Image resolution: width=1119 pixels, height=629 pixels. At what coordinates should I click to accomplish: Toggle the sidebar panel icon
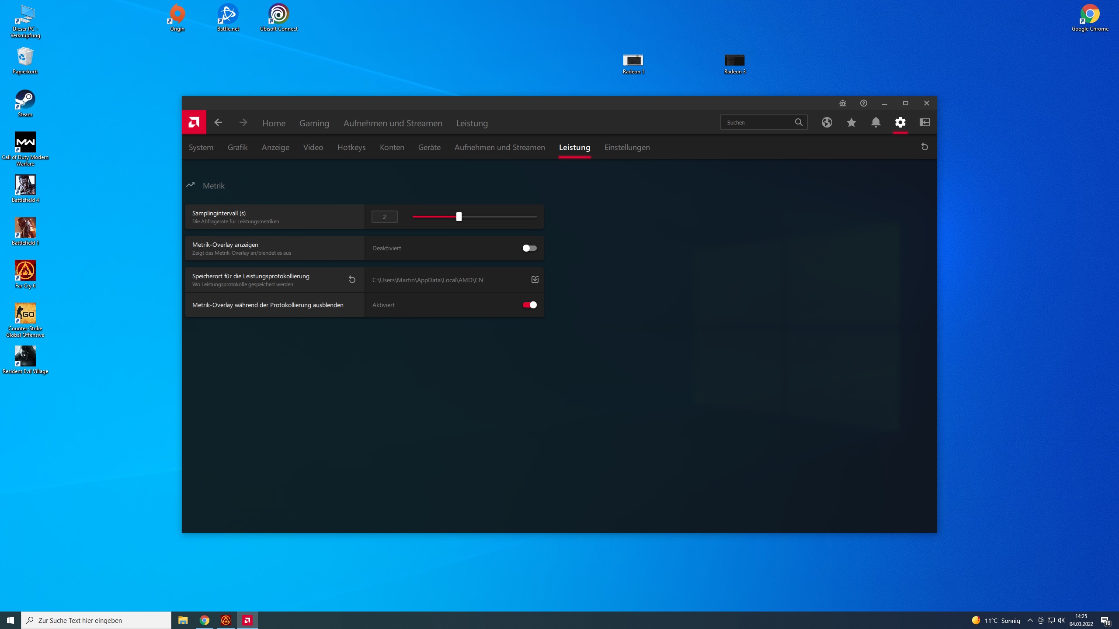pos(924,122)
